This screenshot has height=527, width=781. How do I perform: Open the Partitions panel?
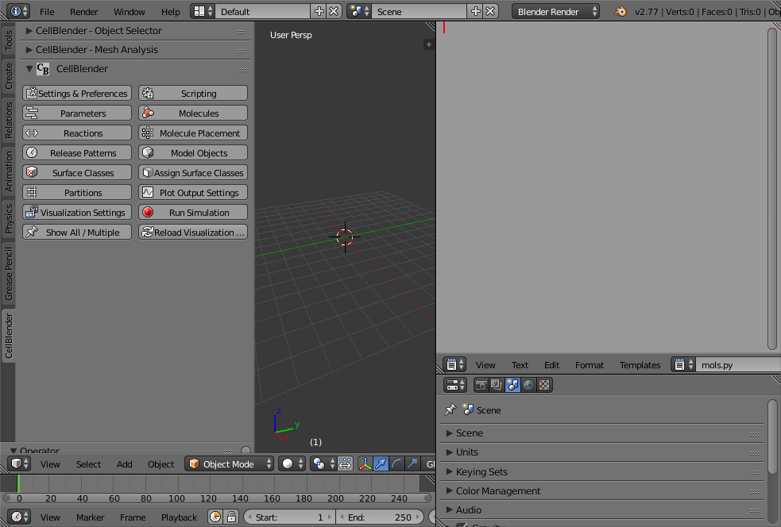(x=77, y=193)
